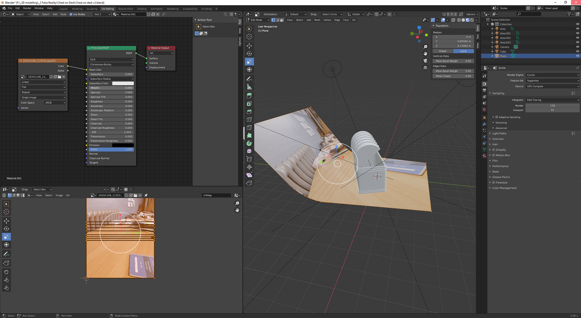Select the Rip Region tool

249,183
